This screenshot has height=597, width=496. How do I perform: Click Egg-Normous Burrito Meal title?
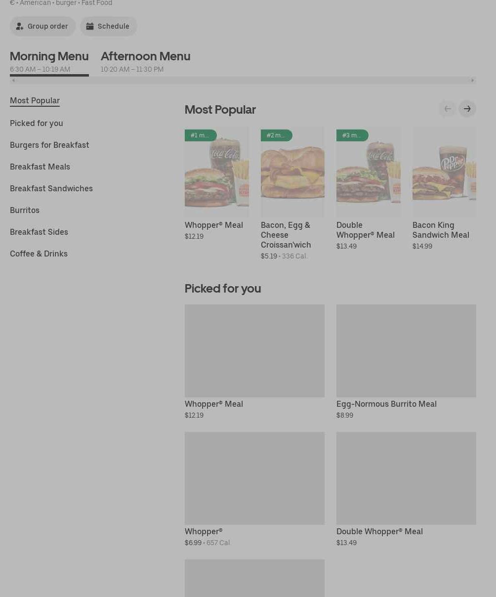pos(386,404)
